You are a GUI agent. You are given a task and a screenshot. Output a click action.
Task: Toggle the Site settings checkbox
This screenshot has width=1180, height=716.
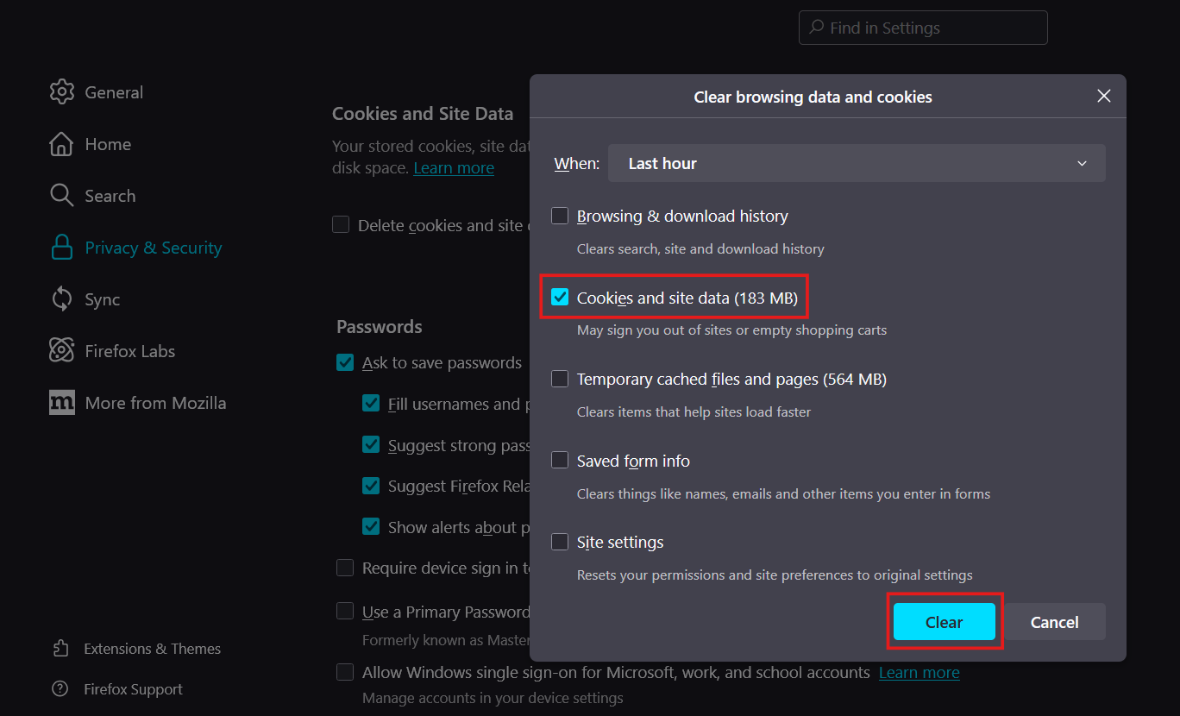tap(560, 542)
